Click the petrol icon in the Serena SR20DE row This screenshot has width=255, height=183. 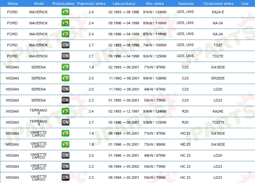[x=65, y=78]
